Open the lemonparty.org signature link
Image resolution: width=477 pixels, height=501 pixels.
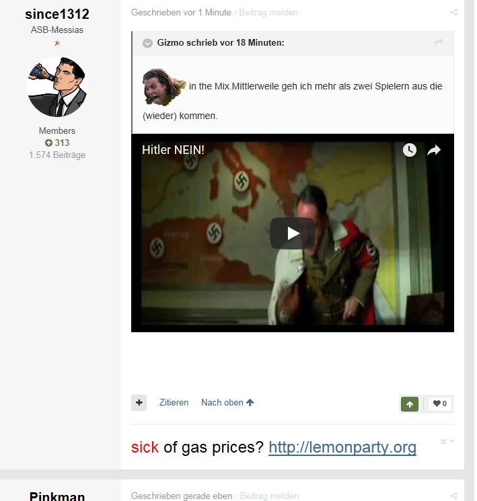[342, 447]
